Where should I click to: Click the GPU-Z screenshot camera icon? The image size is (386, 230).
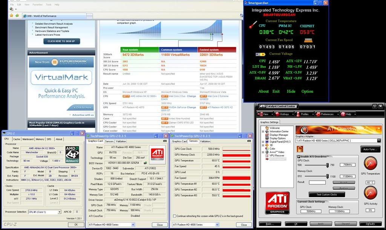165,141
